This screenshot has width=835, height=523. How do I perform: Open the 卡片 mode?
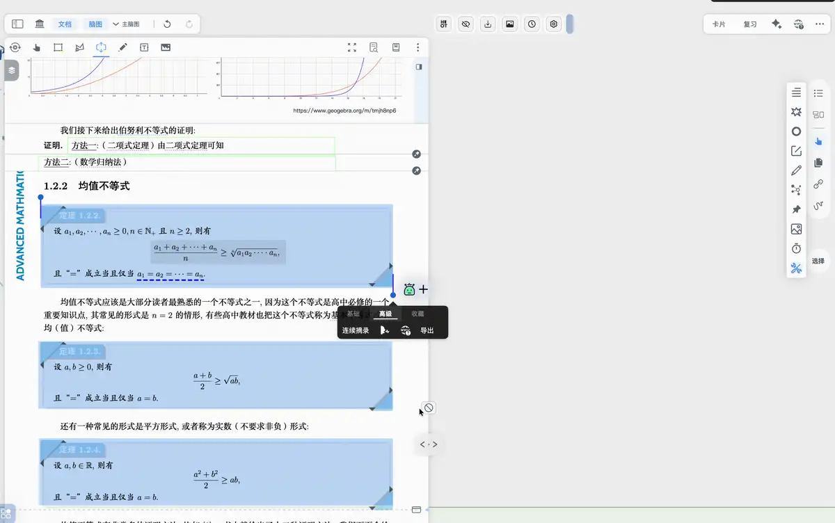coord(719,24)
